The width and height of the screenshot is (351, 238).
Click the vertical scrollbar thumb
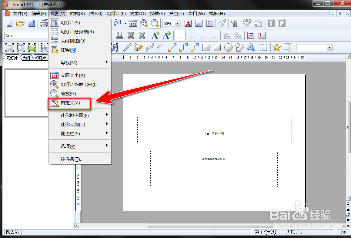[x=348, y=127]
